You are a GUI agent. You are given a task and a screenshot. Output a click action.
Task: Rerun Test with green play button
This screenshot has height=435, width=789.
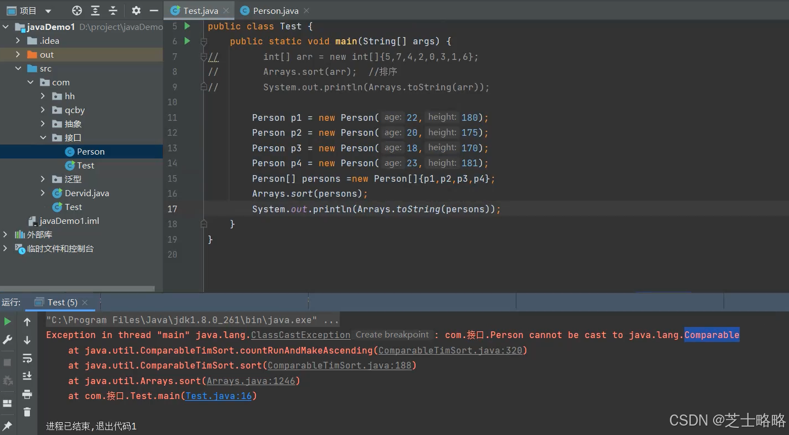tap(7, 321)
